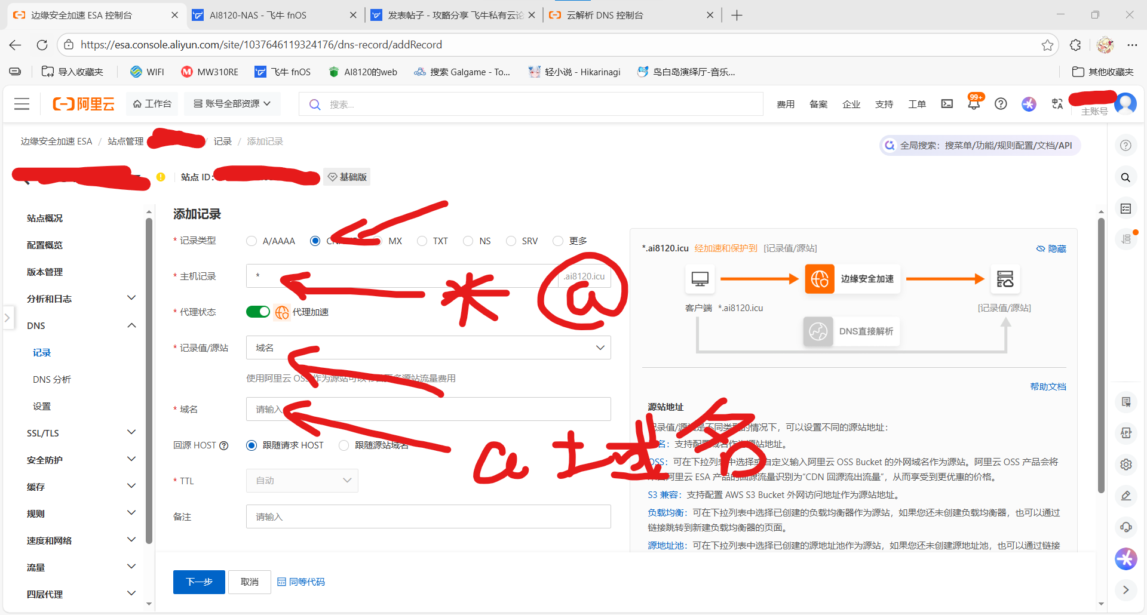
Task: Click the 阿里云 logo
Action: pyautogui.click(x=84, y=104)
